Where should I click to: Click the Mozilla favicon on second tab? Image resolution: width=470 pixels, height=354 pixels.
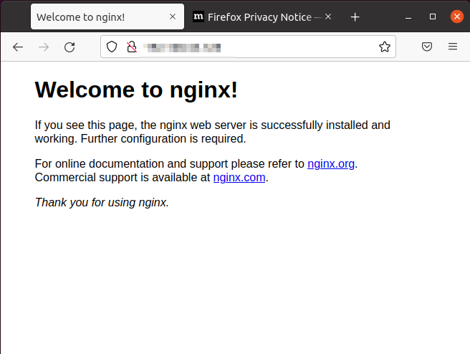[x=198, y=16]
